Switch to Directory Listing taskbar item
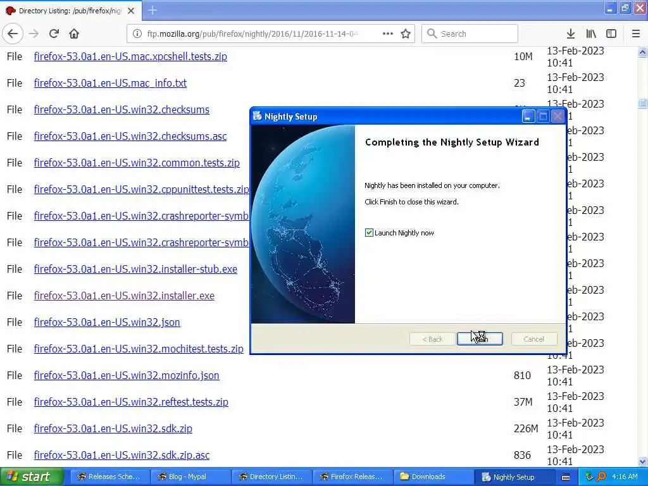Screen dimensions: 648x486 (271, 477)
